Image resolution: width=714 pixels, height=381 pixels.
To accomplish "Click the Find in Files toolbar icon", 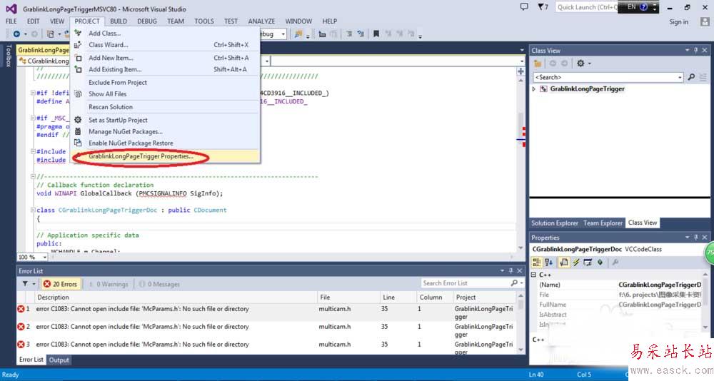I will click(x=298, y=34).
